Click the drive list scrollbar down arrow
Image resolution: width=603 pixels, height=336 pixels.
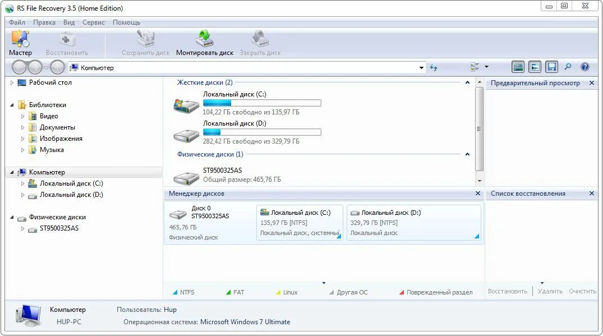coord(480,181)
